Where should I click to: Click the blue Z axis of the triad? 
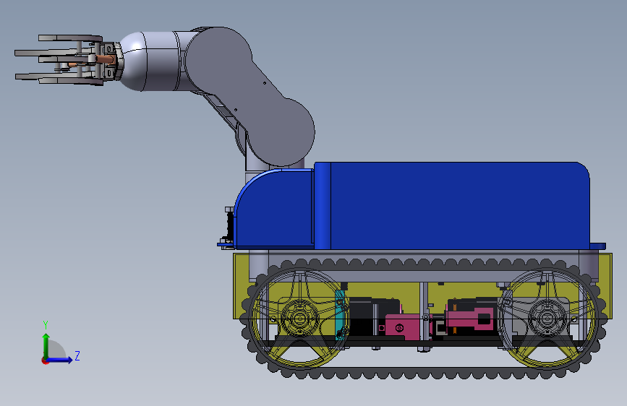click(61, 360)
